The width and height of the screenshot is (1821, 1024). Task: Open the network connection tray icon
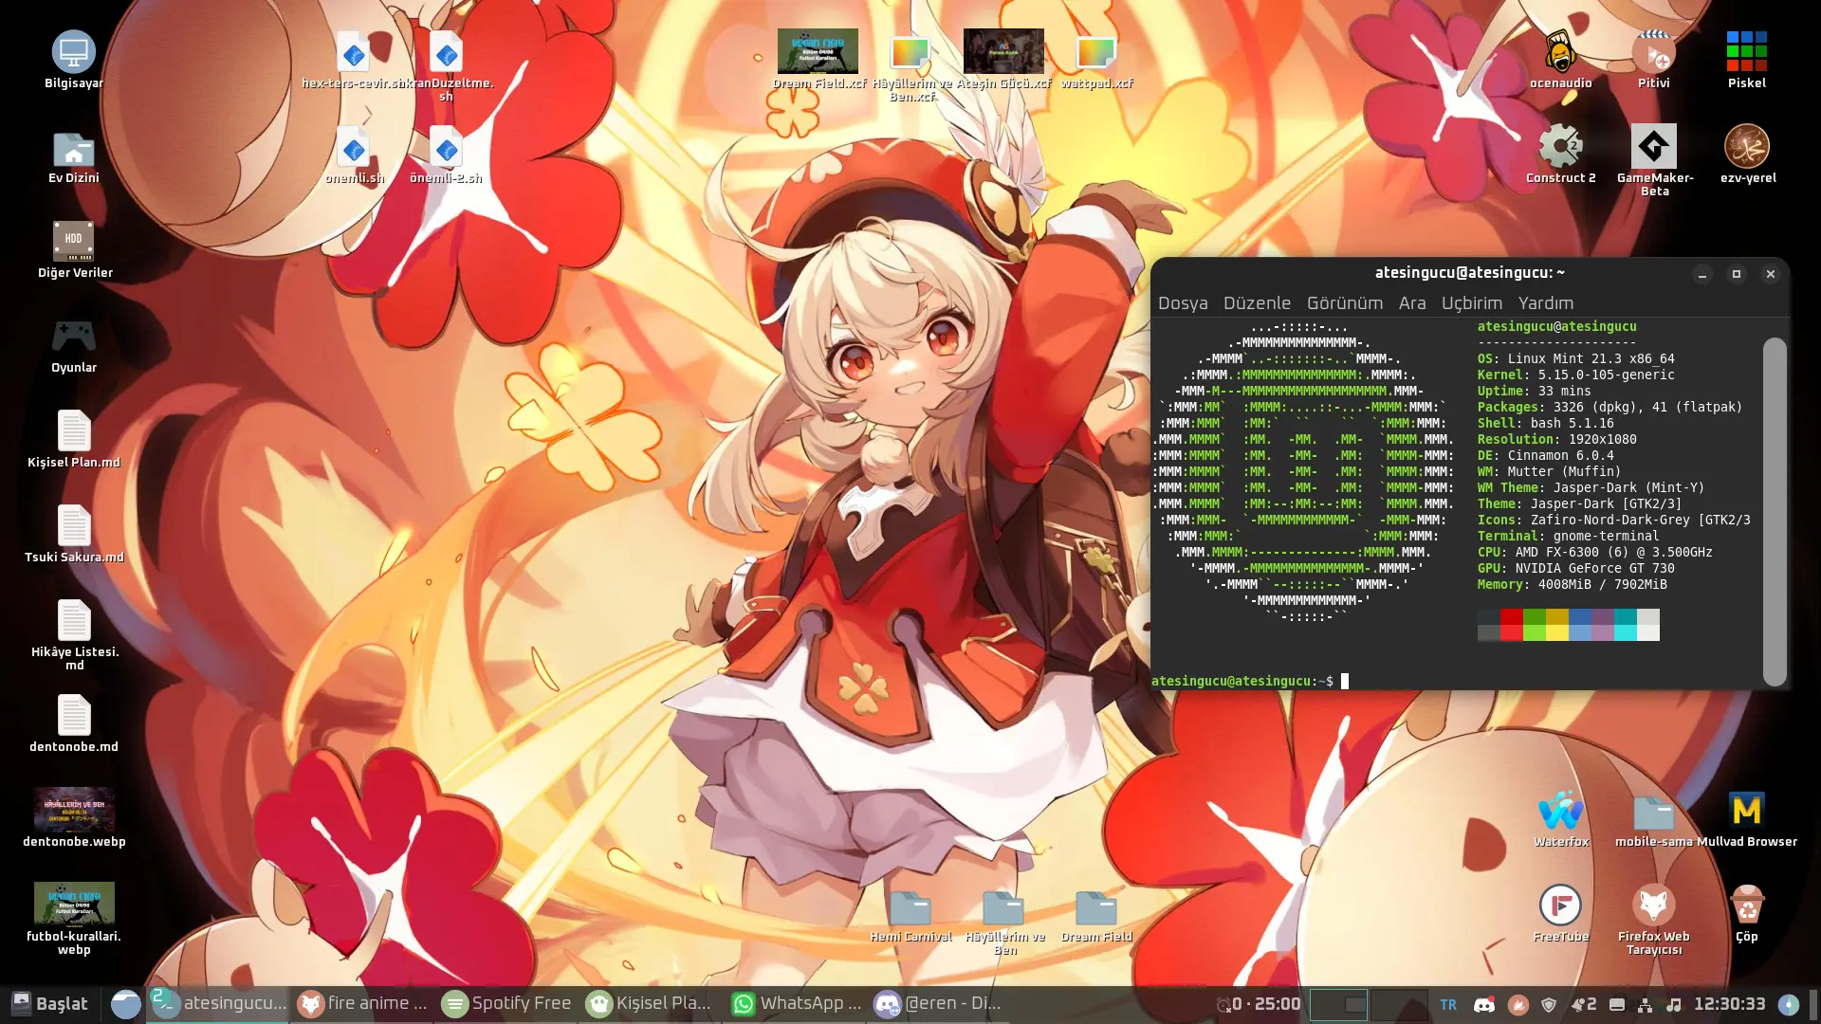1645,1005
